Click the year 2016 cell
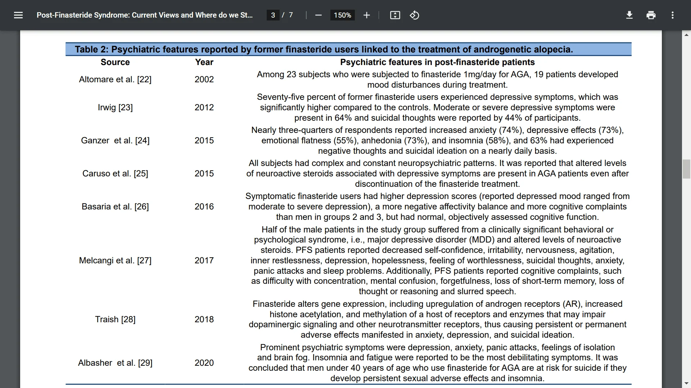The width and height of the screenshot is (691, 388). tap(204, 207)
